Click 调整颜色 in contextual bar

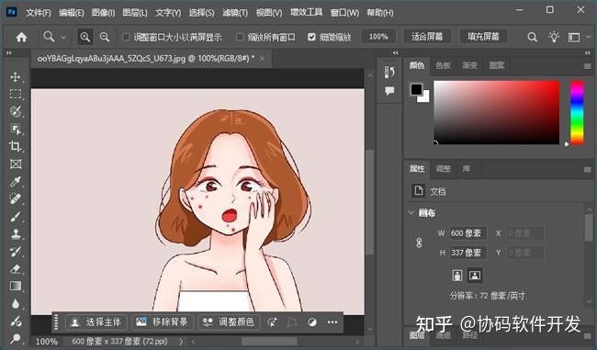229,322
